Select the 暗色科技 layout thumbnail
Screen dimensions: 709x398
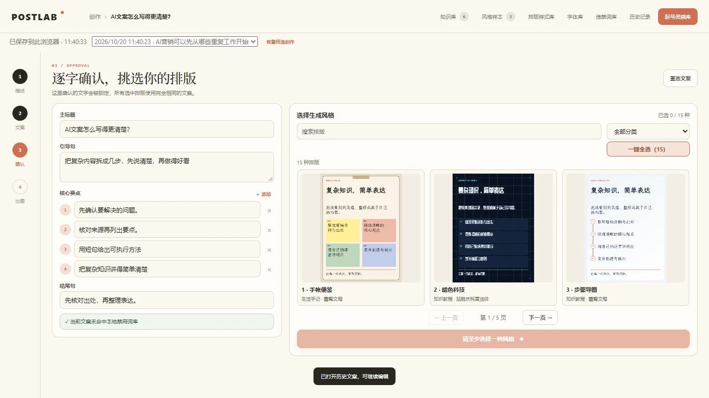[x=493, y=228]
